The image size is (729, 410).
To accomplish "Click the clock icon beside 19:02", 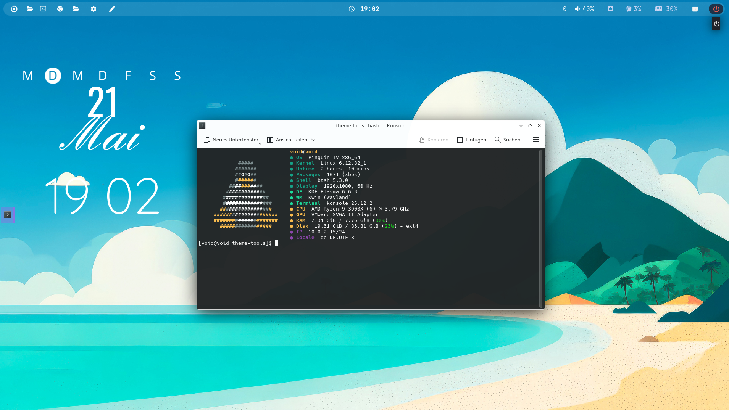I will tap(352, 9).
